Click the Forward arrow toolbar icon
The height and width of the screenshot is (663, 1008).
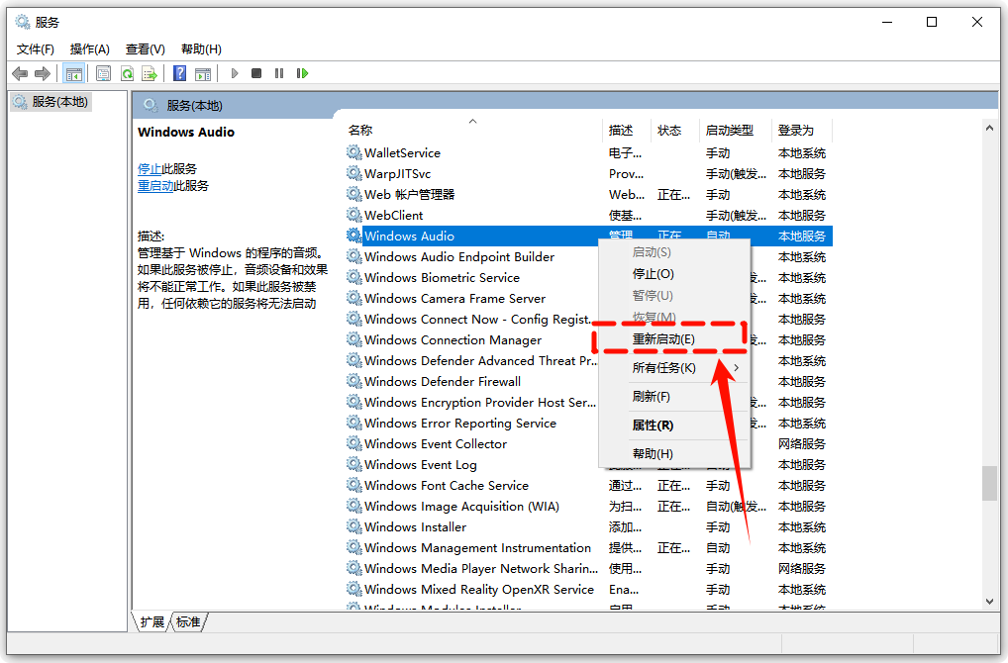coord(43,74)
